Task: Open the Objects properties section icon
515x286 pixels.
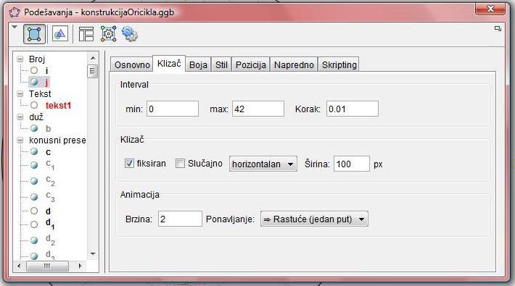Action: (34, 34)
